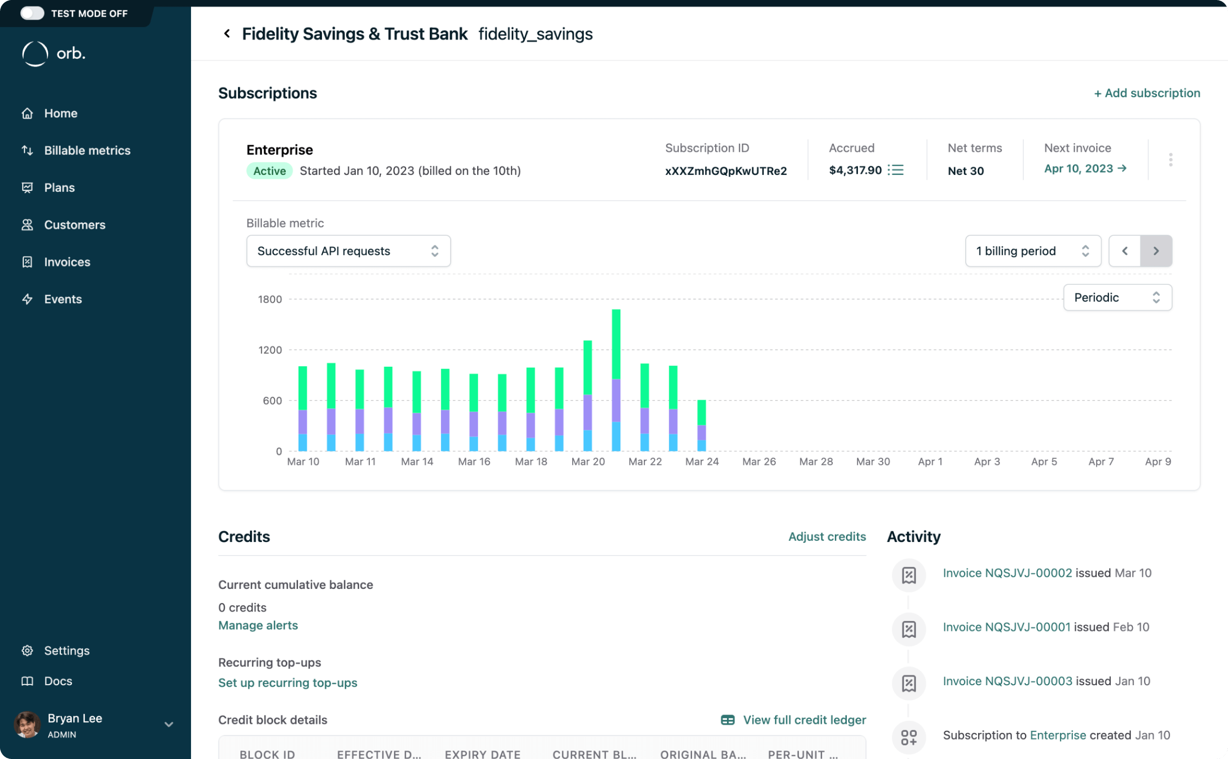Open the Periodic view dropdown
The image size is (1228, 759).
pos(1117,297)
